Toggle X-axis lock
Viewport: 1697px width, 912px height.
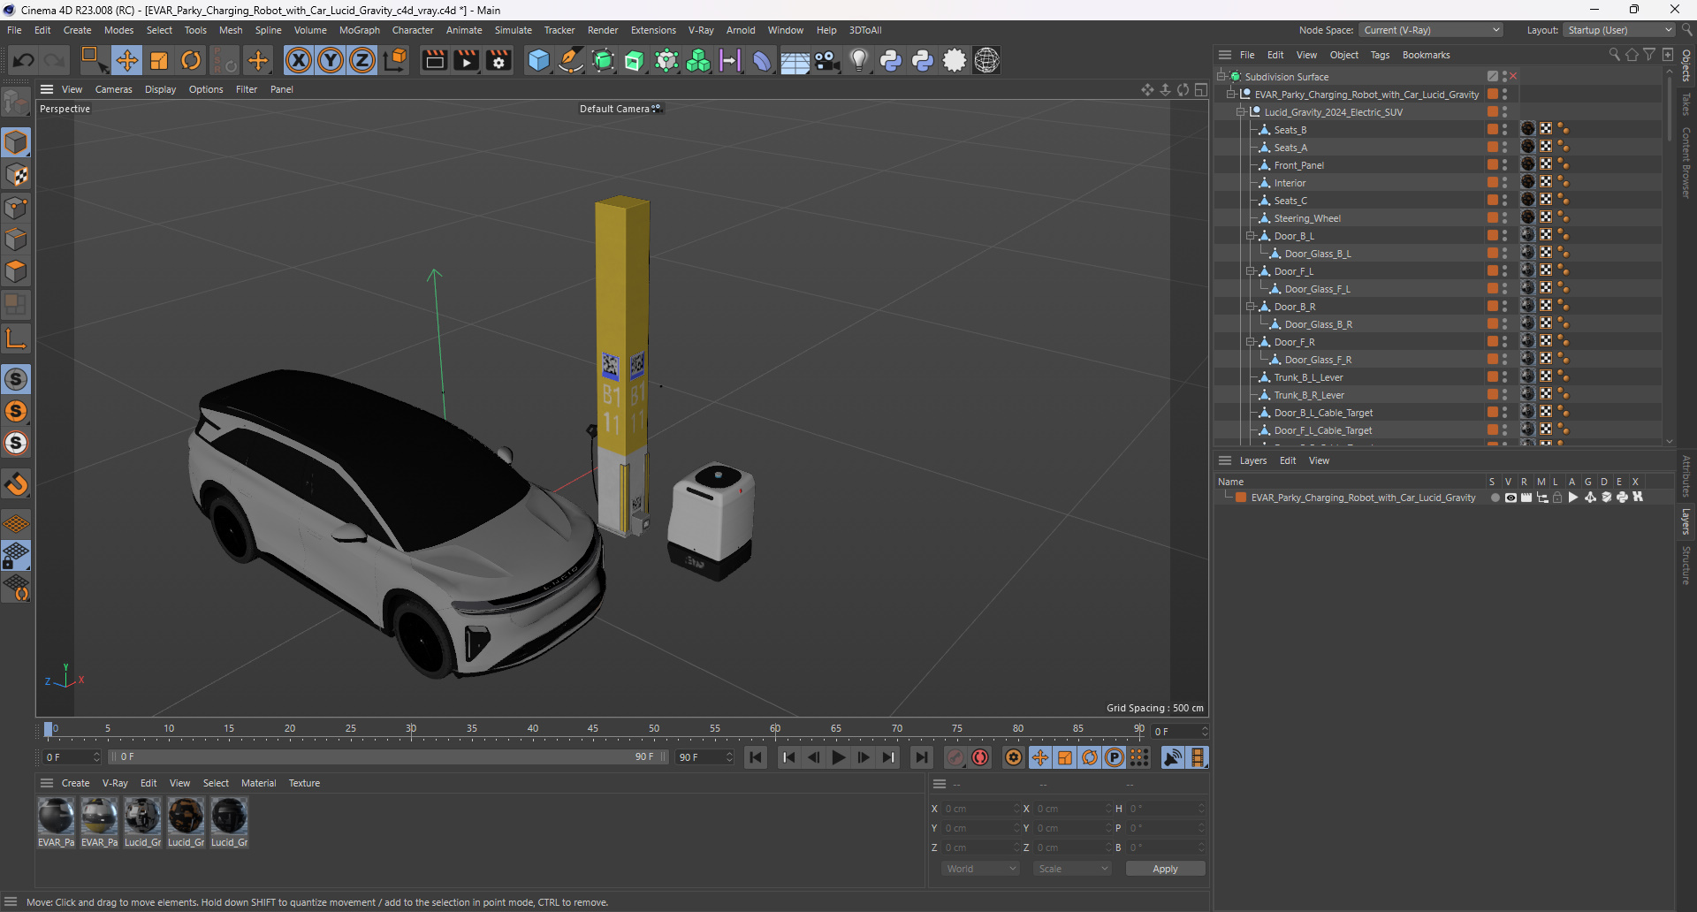(299, 60)
